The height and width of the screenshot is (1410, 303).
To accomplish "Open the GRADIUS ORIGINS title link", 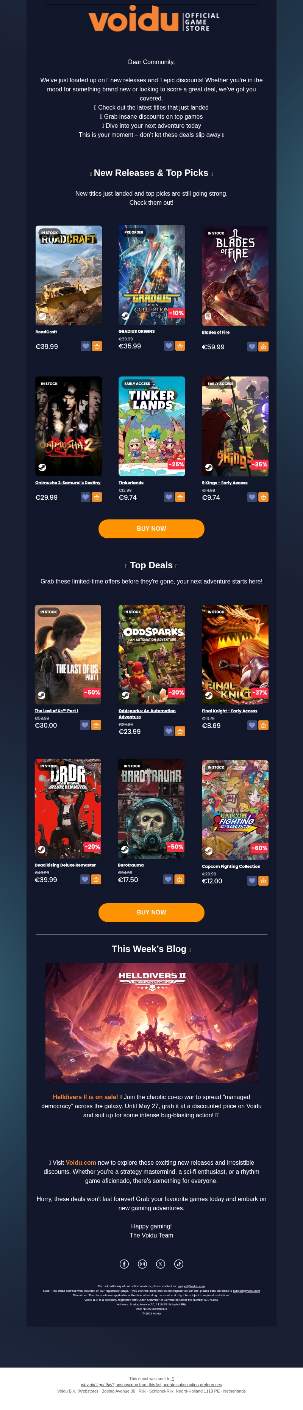I will click(137, 331).
